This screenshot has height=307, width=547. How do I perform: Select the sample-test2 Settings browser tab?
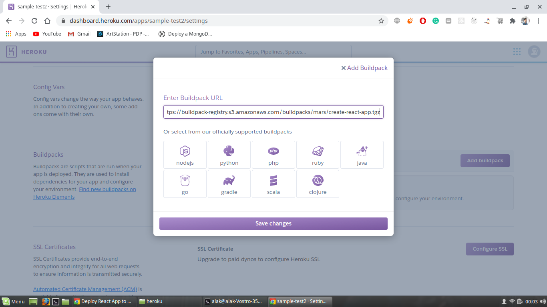[x=52, y=7]
